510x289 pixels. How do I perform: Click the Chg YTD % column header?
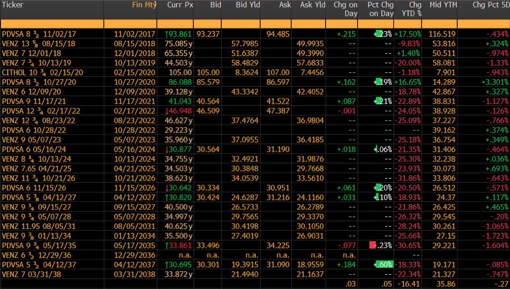click(412, 9)
